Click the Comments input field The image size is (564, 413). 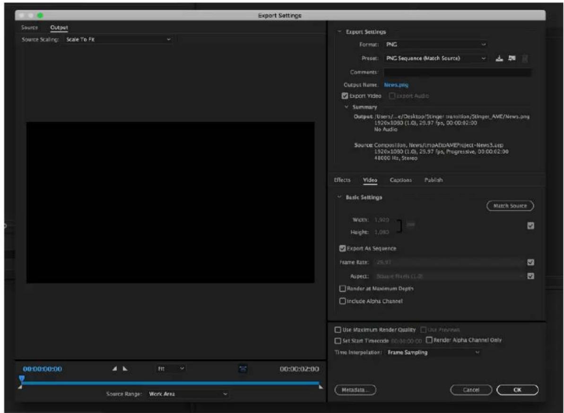pyautogui.click(x=457, y=72)
